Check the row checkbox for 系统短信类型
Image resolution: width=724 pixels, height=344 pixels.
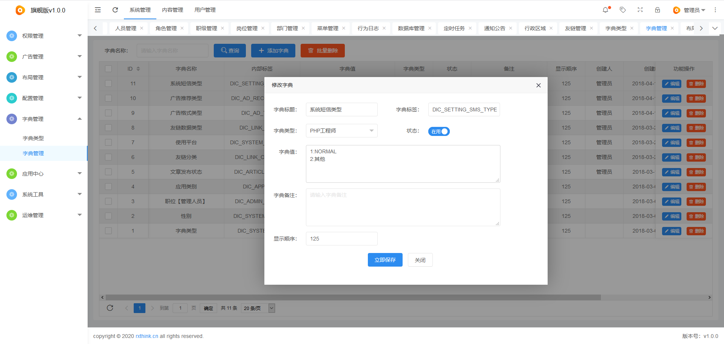tap(108, 83)
